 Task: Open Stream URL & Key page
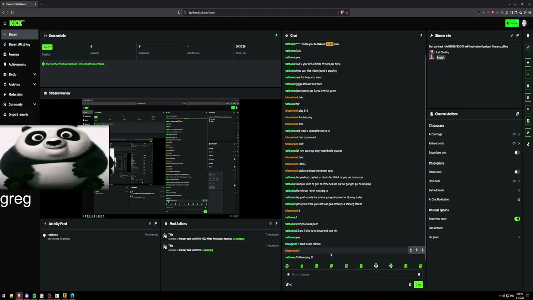click(20, 45)
